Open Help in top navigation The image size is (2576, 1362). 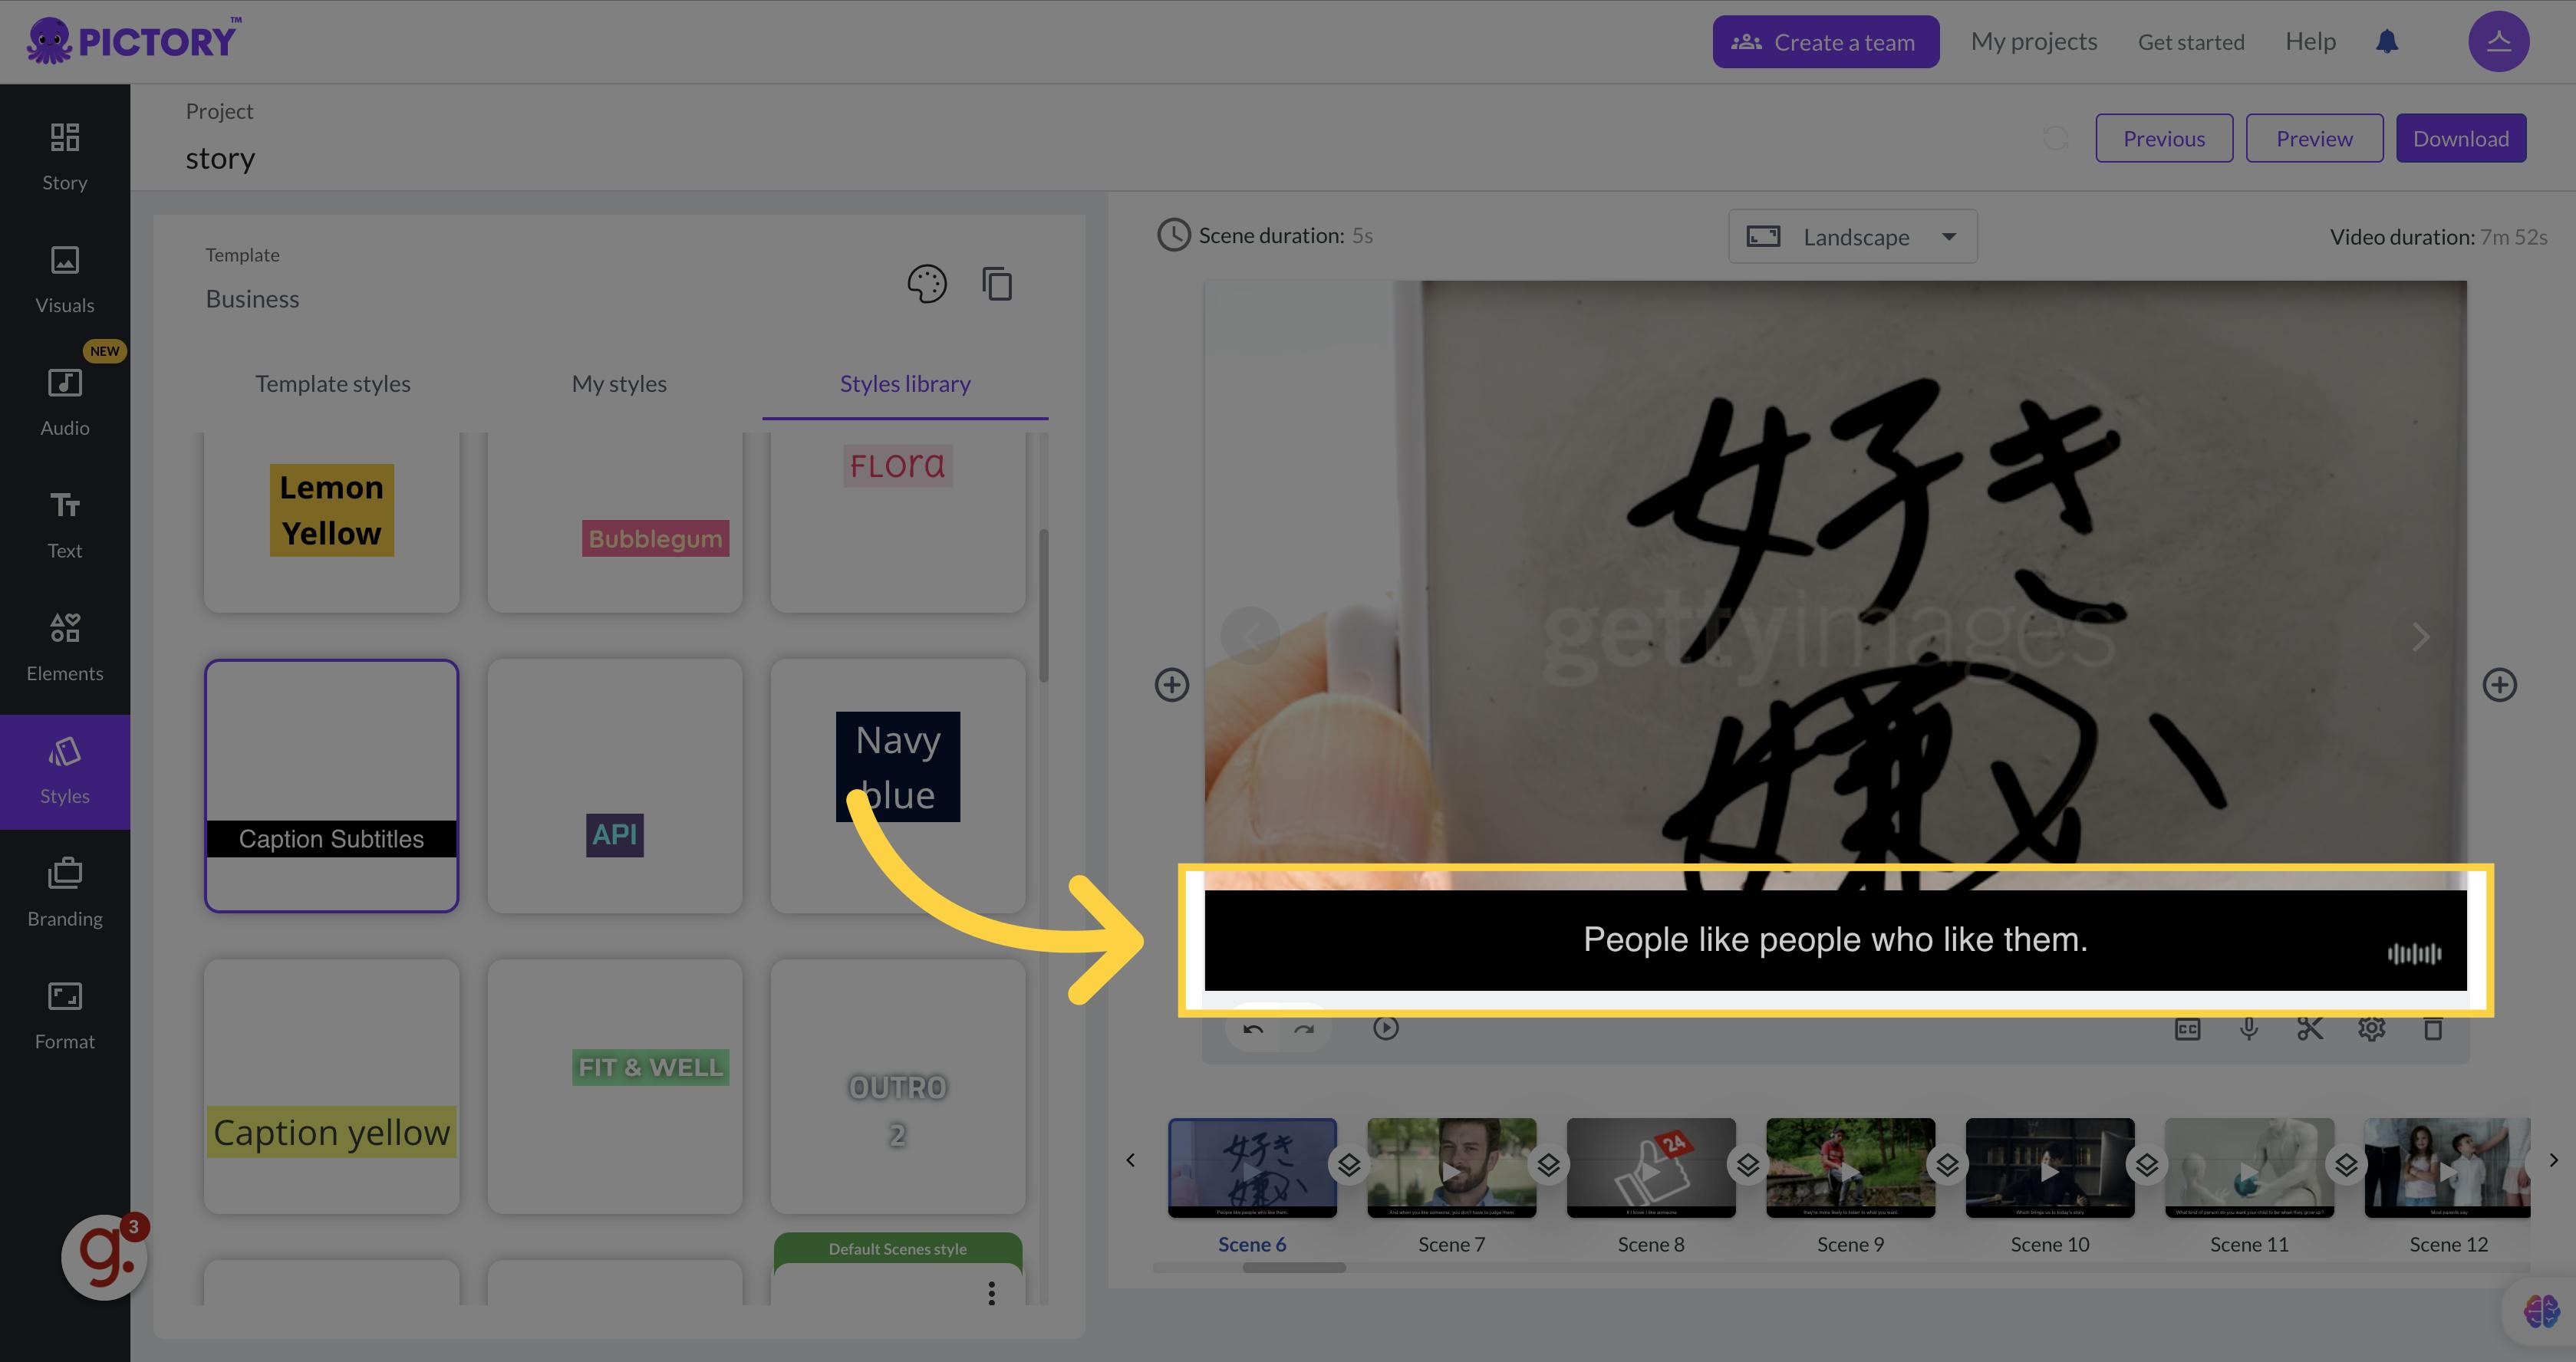point(2310,41)
